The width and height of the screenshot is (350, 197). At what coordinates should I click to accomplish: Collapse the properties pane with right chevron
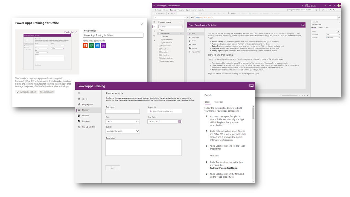click(339, 22)
